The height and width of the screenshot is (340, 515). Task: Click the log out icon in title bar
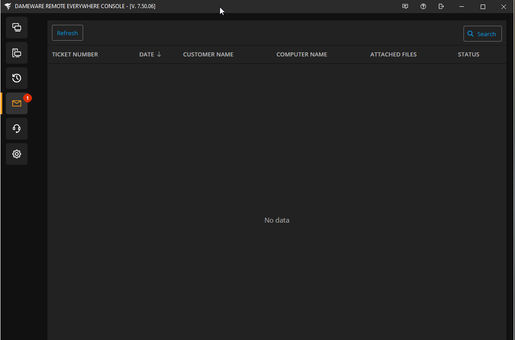click(441, 6)
